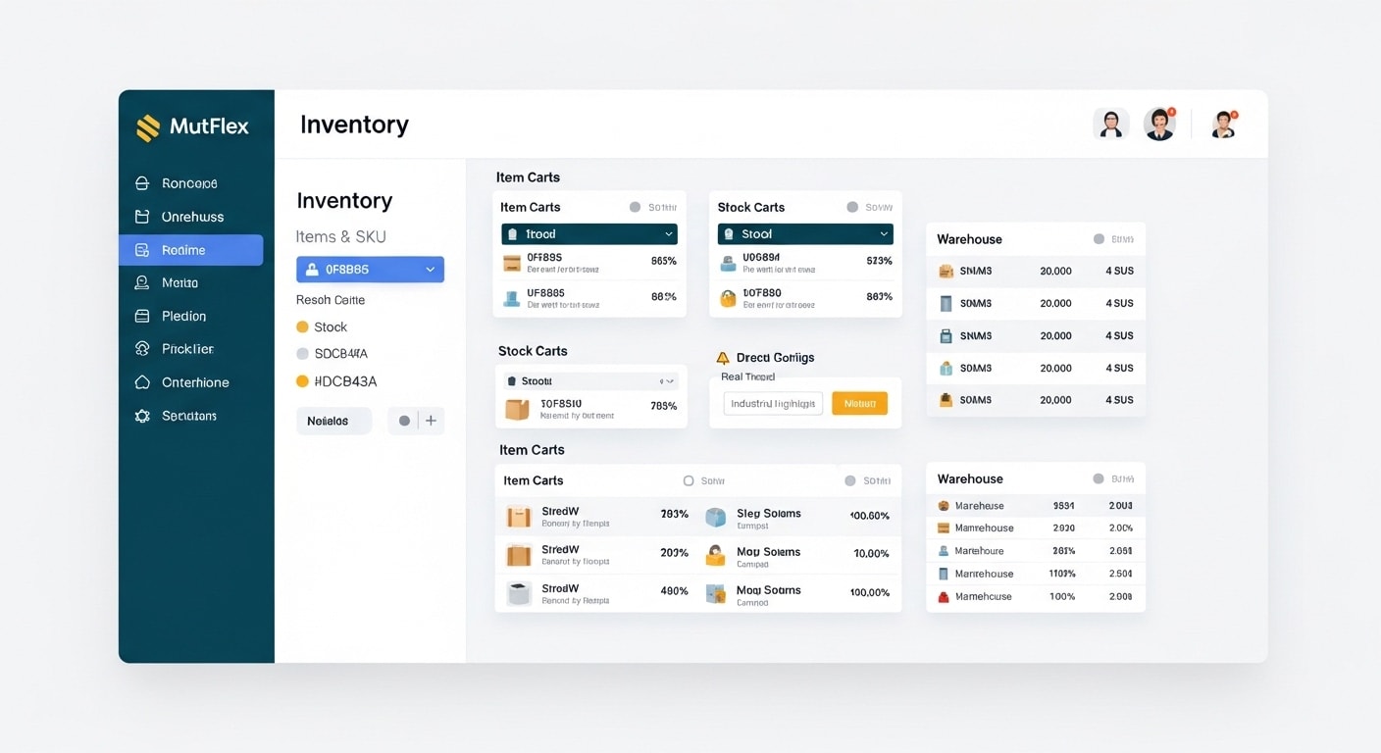The image size is (1381, 753).
Task: Toggle the gray dot in top Item Carts header
Action: pyautogui.click(x=635, y=207)
